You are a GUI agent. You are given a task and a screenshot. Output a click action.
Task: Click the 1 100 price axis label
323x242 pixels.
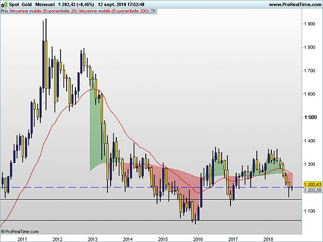[x=310, y=211]
